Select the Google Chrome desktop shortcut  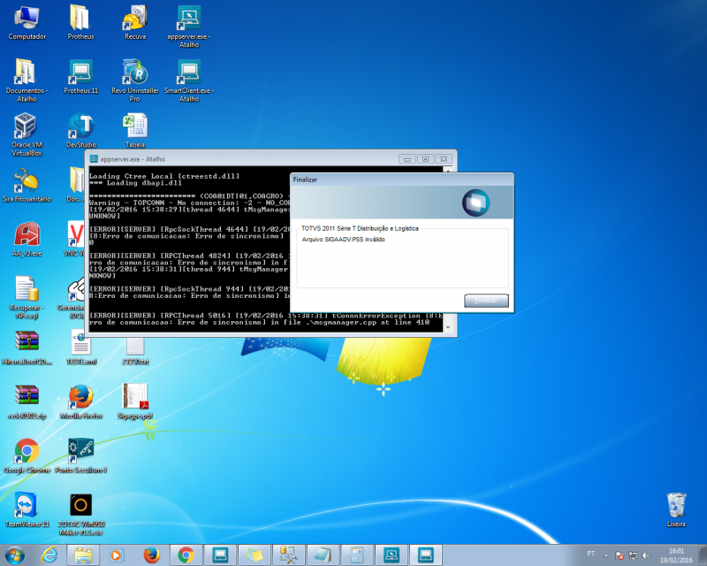(x=27, y=455)
